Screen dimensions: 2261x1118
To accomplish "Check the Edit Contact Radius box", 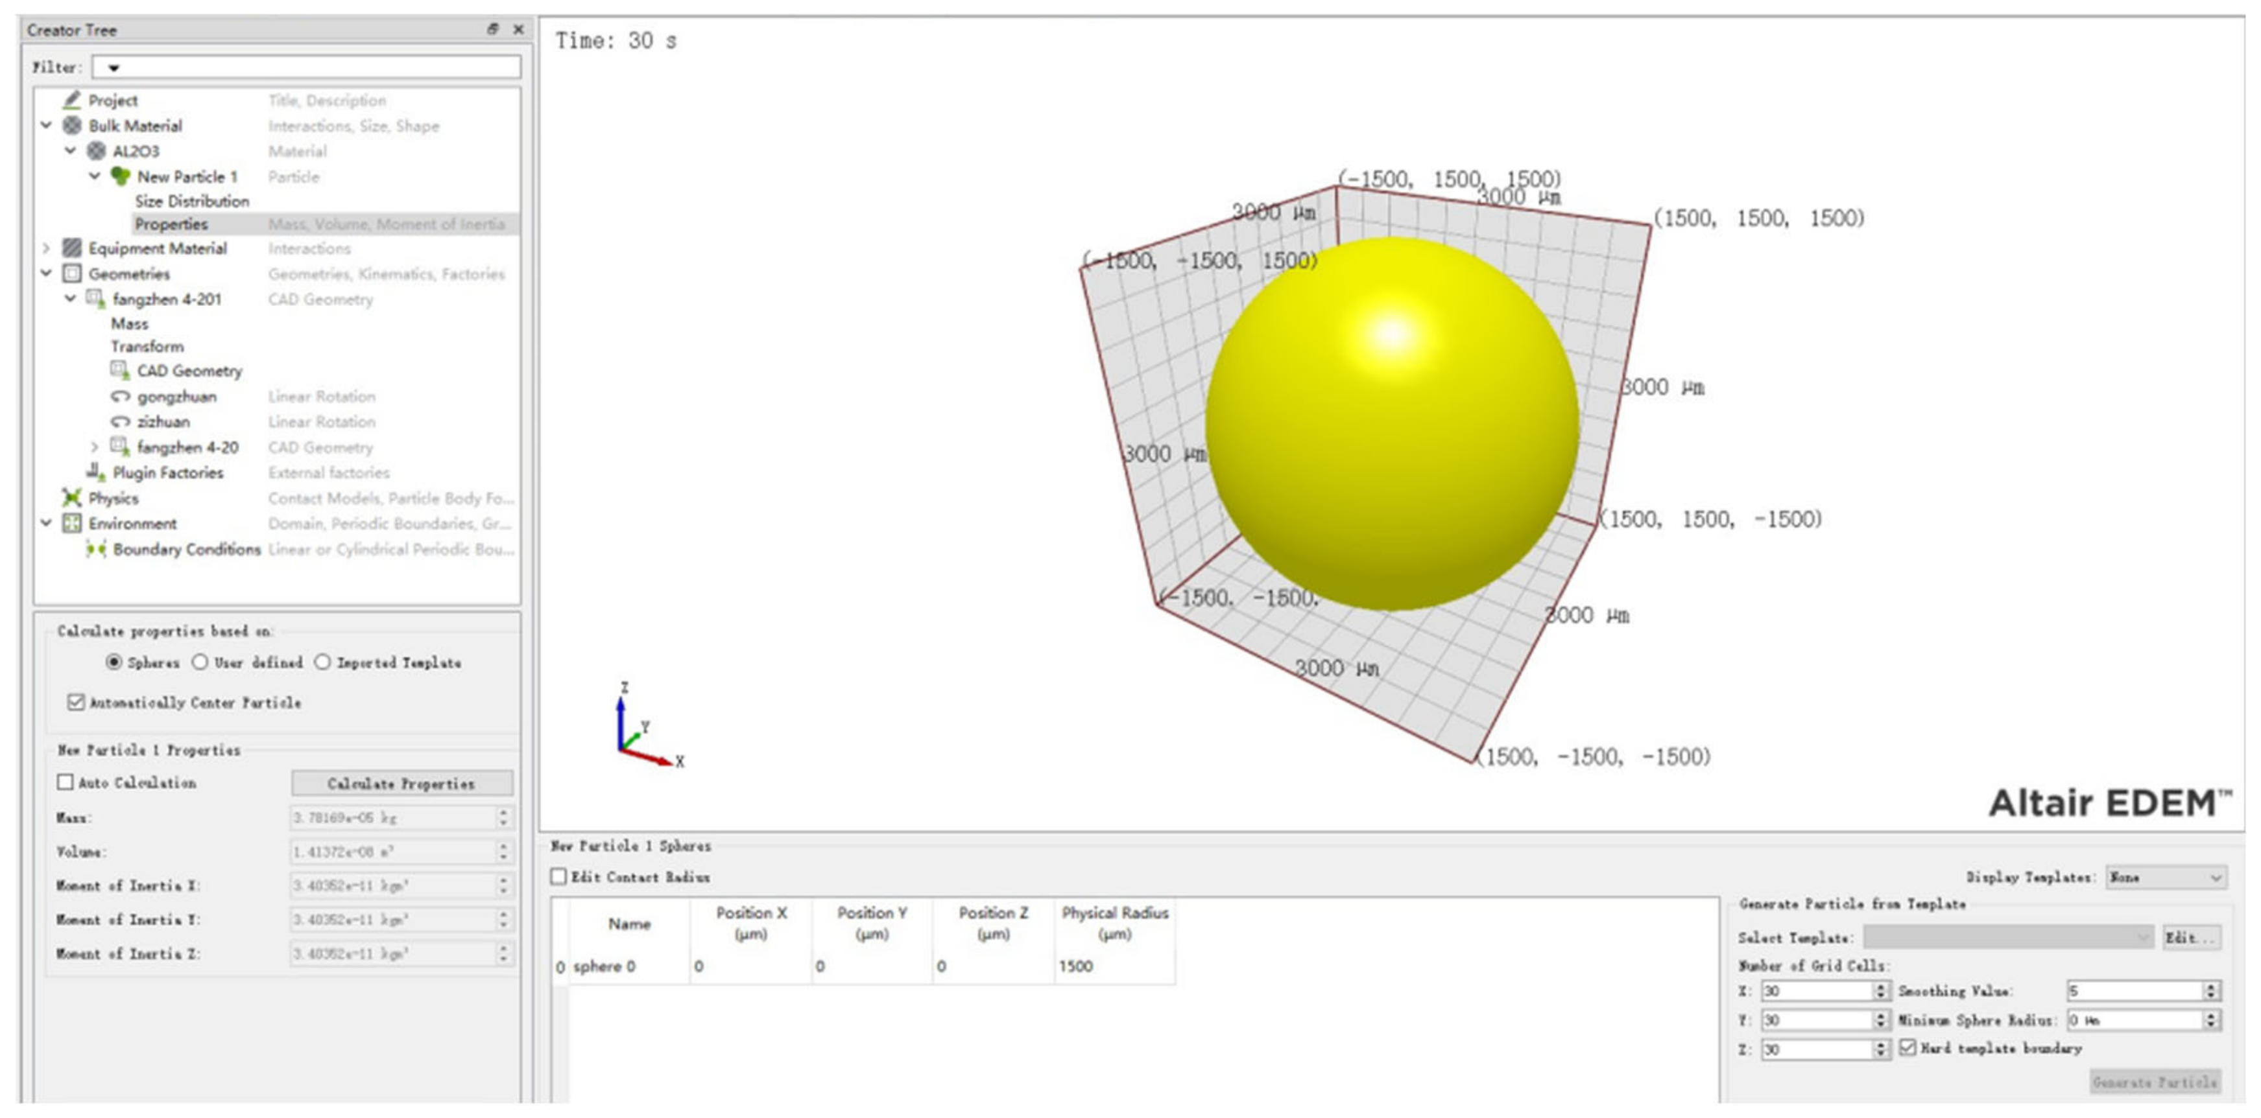I will tap(559, 877).
